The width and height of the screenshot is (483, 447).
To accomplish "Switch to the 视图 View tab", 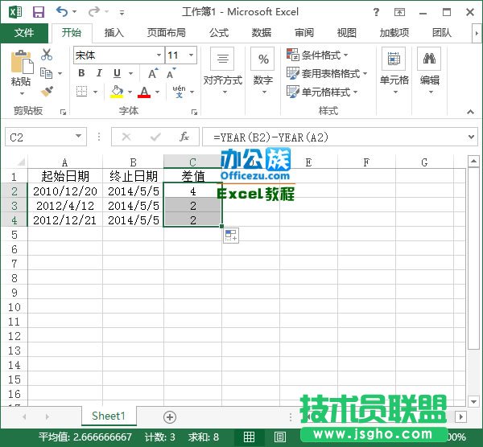I will 346,33.
